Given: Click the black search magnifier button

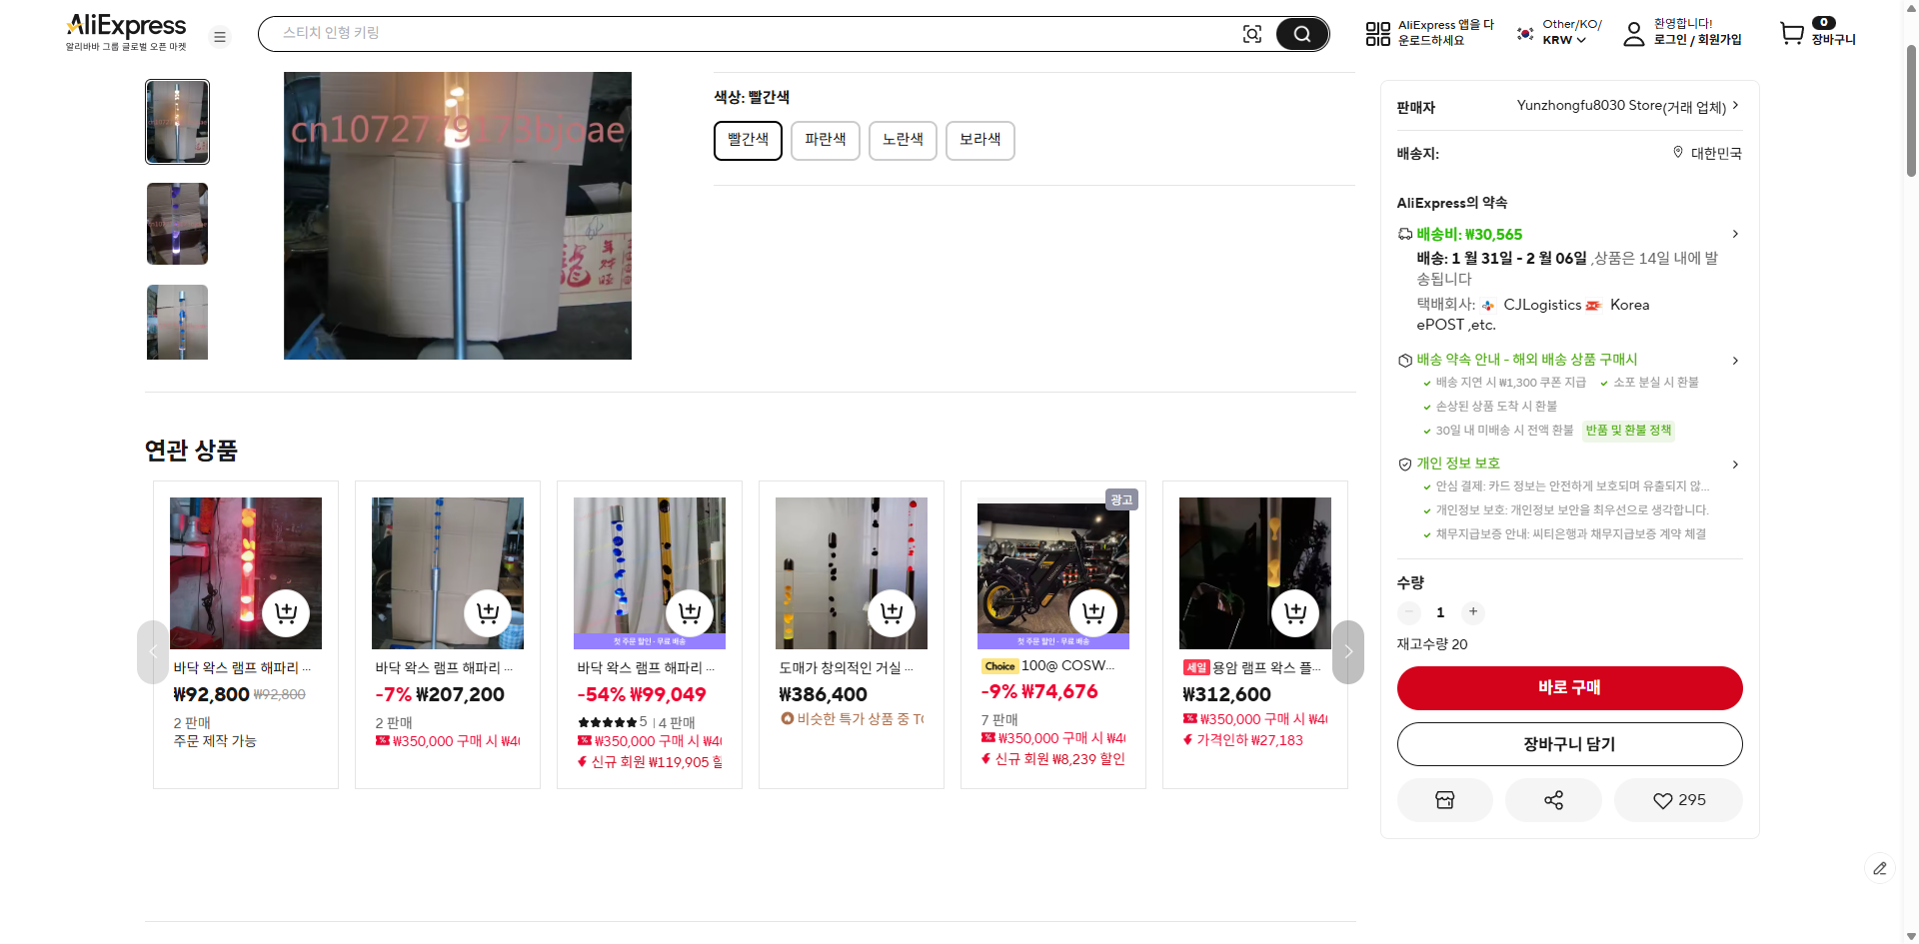Looking at the screenshot, I should coord(1301,34).
